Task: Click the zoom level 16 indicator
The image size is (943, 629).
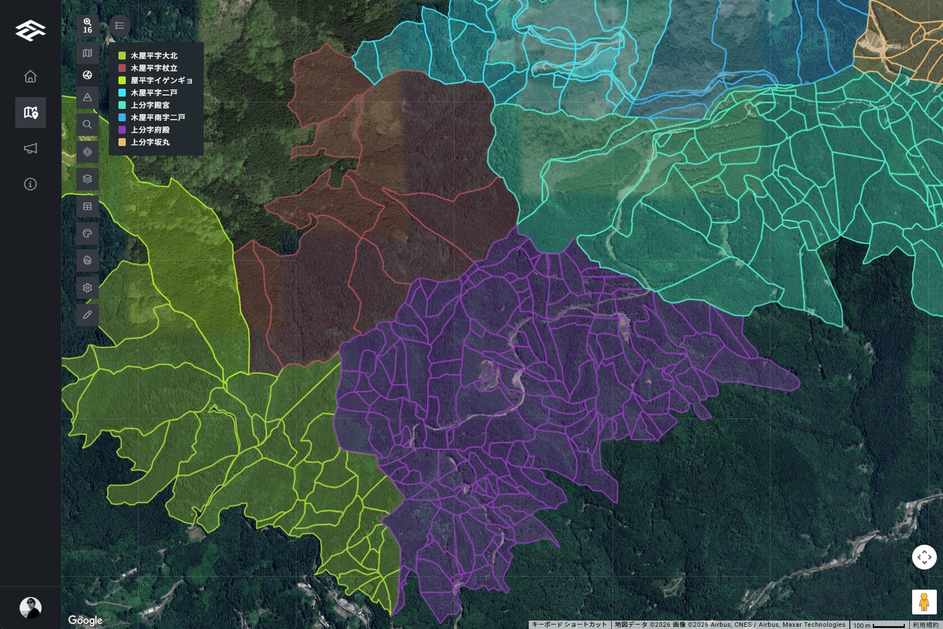Action: point(87,26)
